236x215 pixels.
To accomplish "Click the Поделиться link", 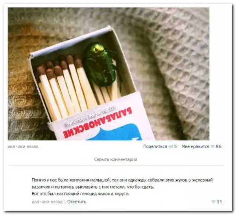I will click(x=155, y=146).
